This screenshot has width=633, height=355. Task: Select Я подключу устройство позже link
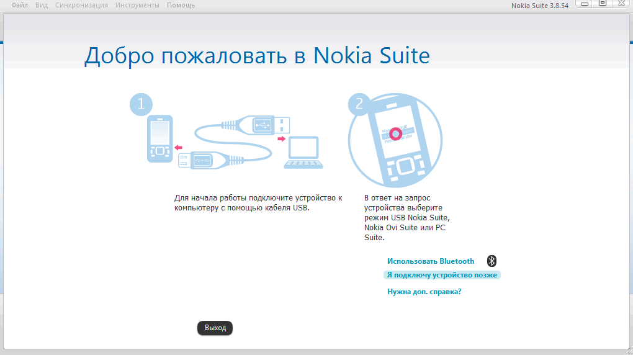pos(442,275)
